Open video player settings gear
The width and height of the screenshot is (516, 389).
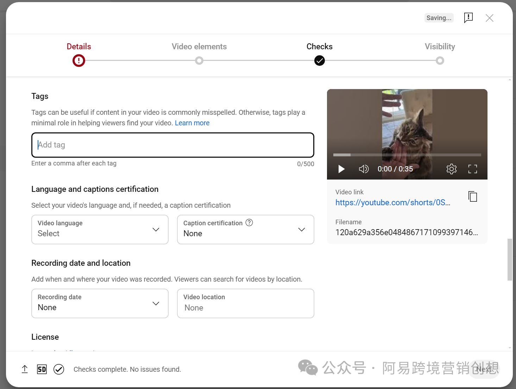(451, 169)
